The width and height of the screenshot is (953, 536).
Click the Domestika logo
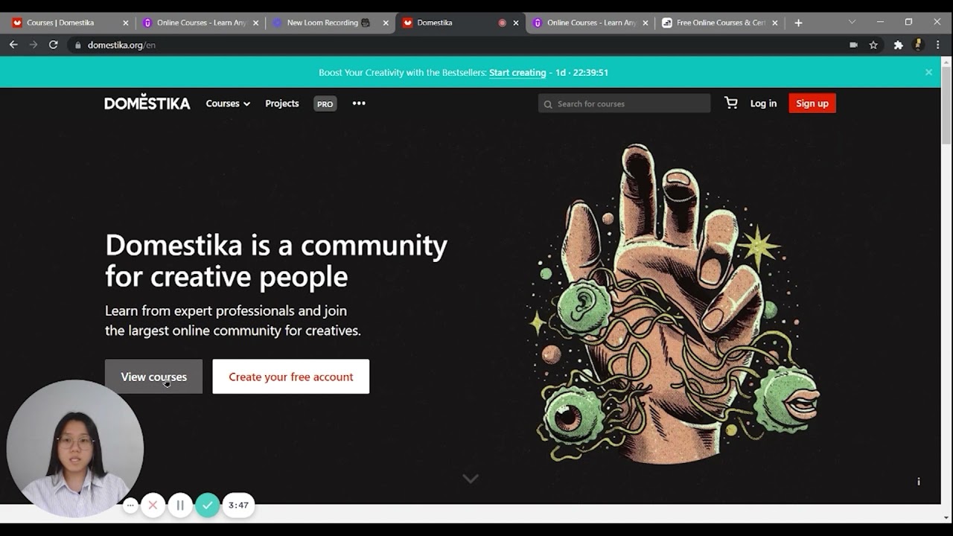pos(147,103)
